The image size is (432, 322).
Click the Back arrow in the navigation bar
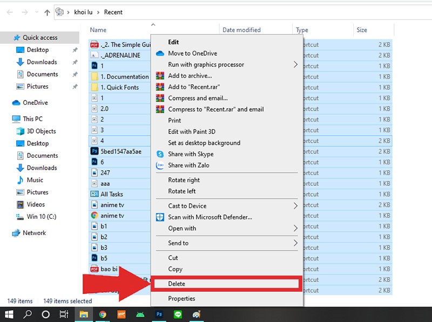[x=10, y=12]
